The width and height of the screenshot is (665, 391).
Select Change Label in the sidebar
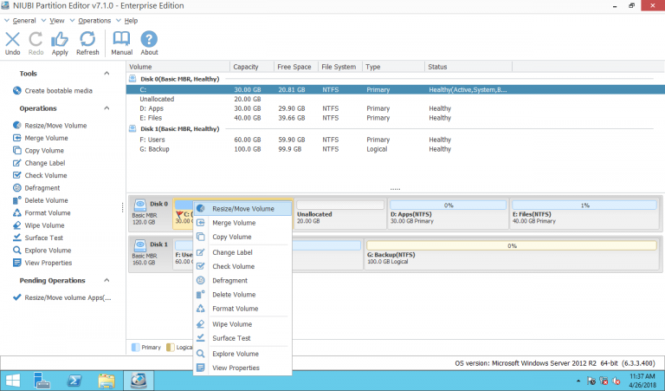tap(39, 163)
